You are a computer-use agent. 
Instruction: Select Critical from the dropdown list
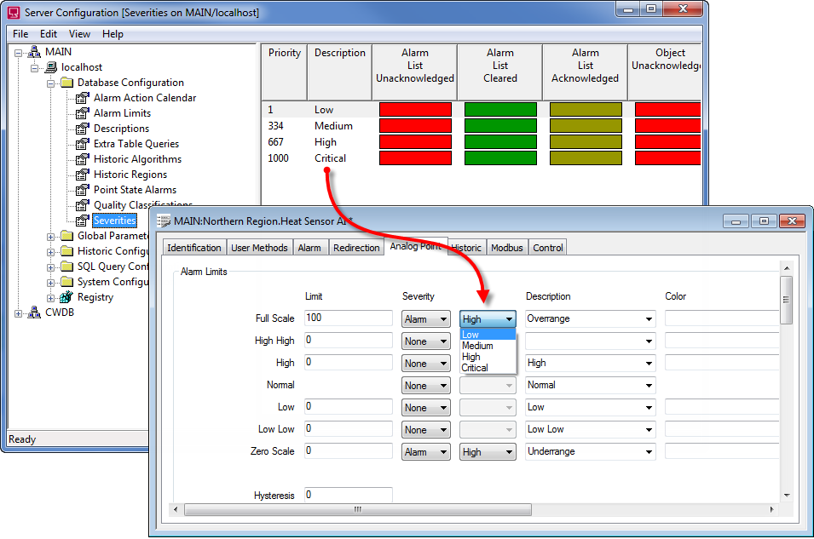(x=475, y=368)
